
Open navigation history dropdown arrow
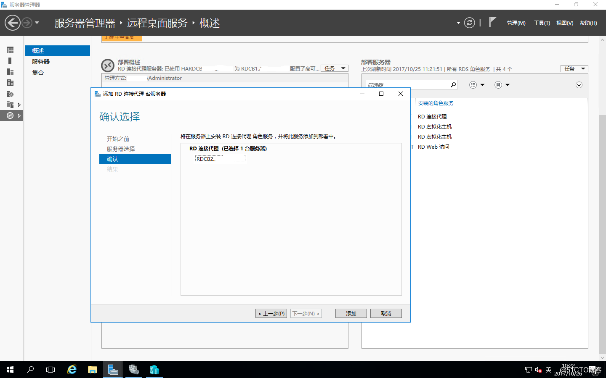[37, 23]
